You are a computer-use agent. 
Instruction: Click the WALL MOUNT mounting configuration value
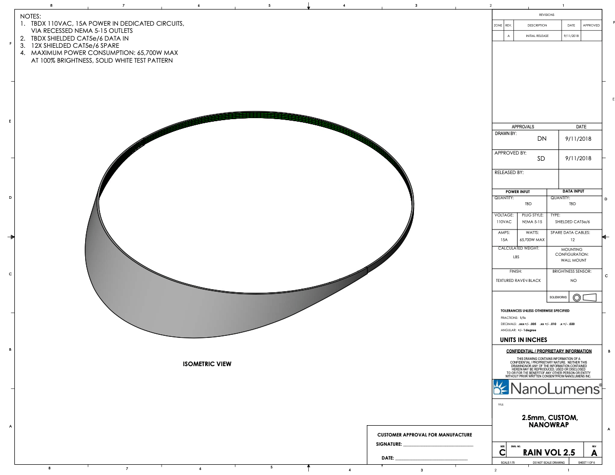pos(573,260)
